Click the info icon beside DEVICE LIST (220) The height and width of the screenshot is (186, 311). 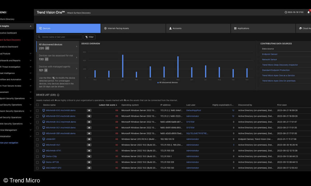(x=58, y=95)
